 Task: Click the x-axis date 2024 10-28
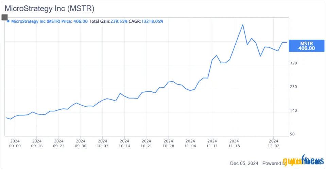[168, 144]
